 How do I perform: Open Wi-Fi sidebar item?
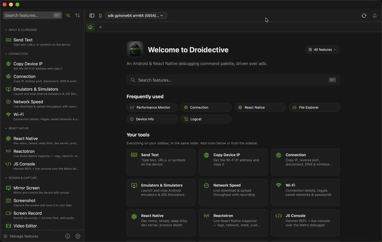[x=42, y=117]
